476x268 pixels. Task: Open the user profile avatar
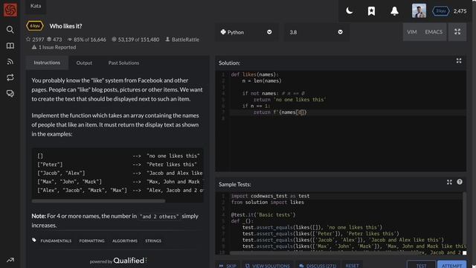coord(419,11)
